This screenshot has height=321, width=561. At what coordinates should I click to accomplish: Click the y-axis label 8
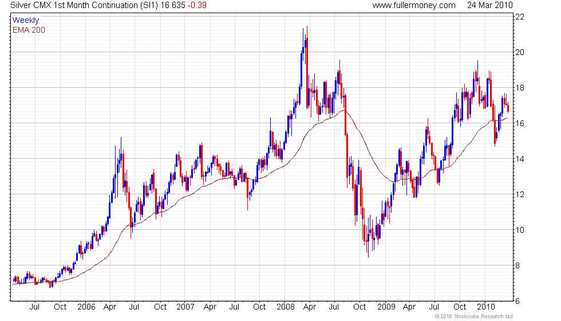click(517, 265)
